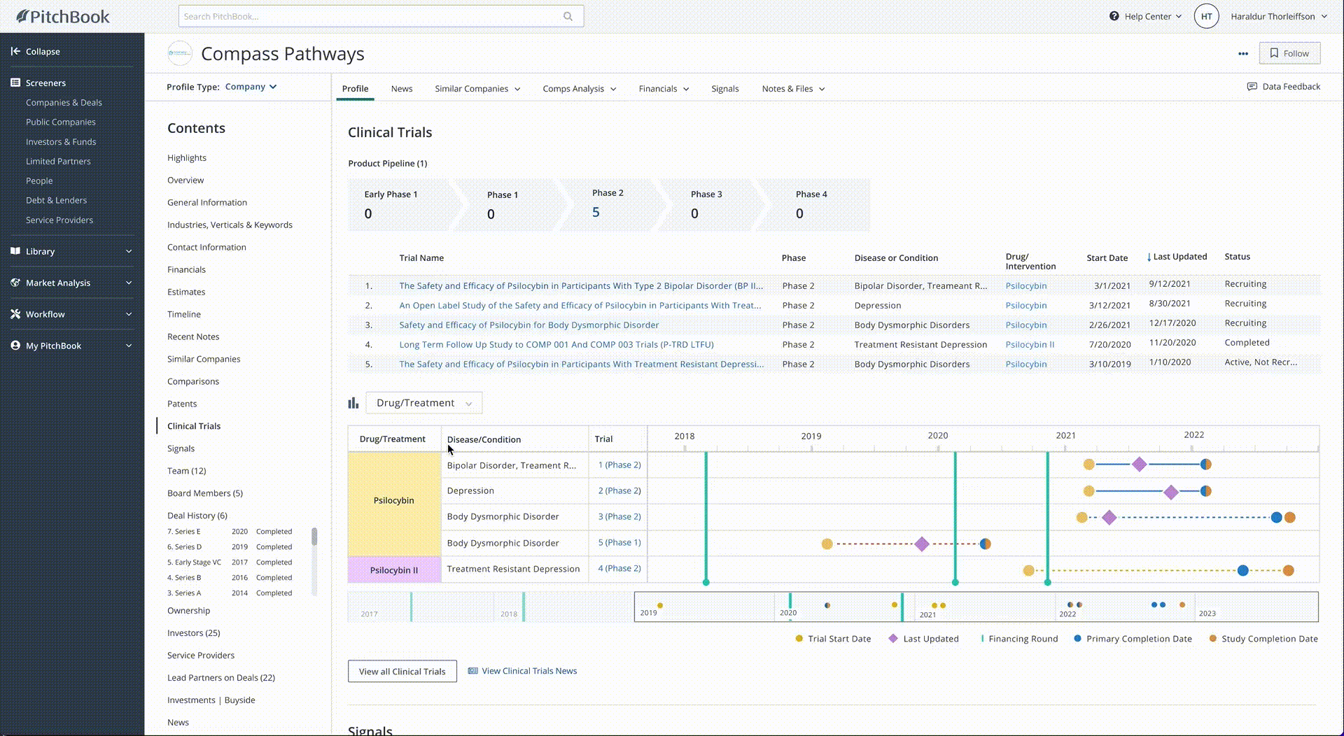
Task: Click the Collapse sidebar arrow icon
Action: tap(15, 51)
